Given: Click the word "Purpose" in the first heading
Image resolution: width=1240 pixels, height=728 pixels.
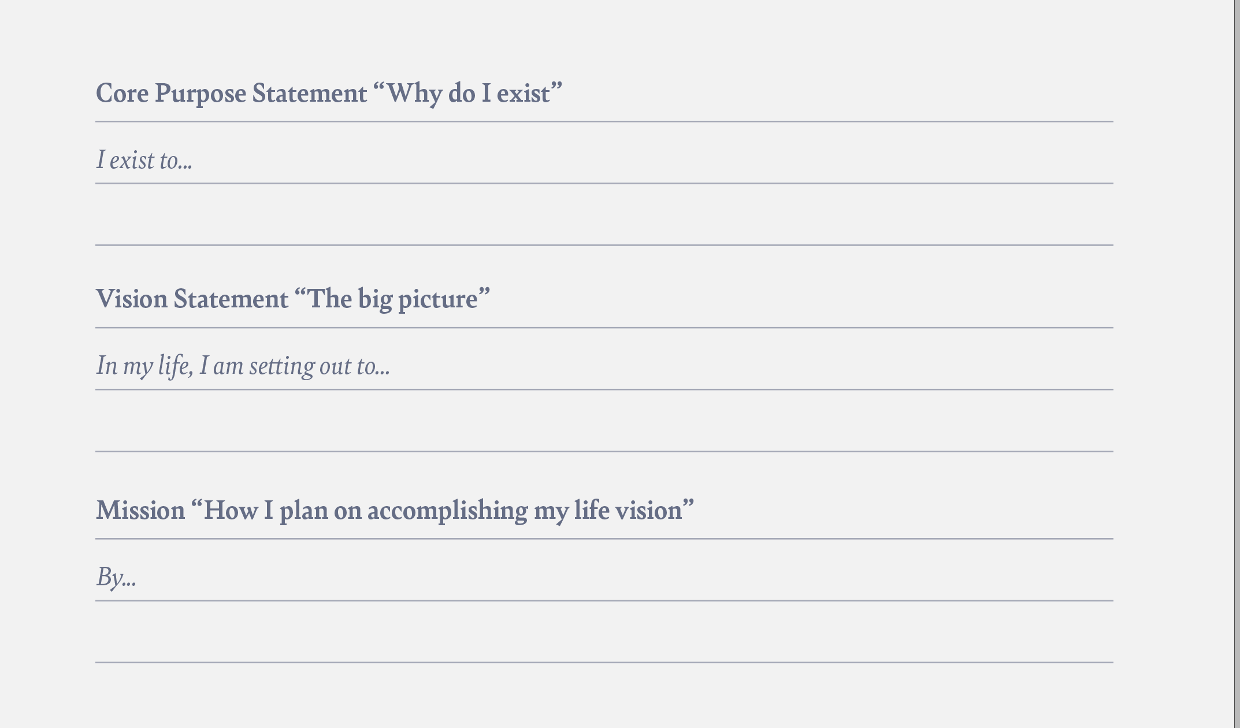Looking at the screenshot, I should pyautogui.click(x=201, y=95).
